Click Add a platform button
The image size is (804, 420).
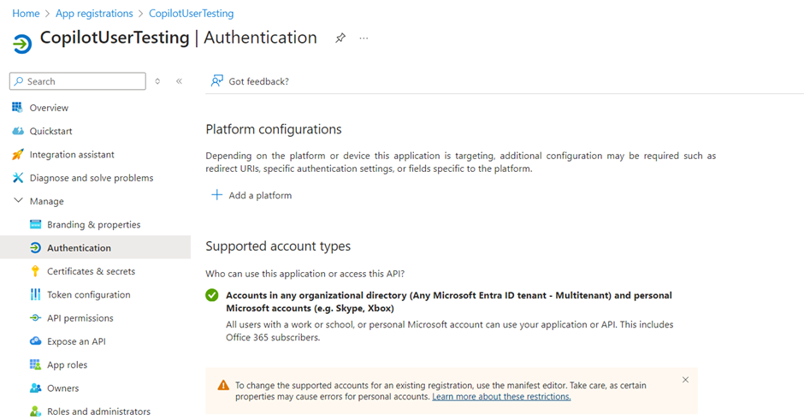[251, 195]
